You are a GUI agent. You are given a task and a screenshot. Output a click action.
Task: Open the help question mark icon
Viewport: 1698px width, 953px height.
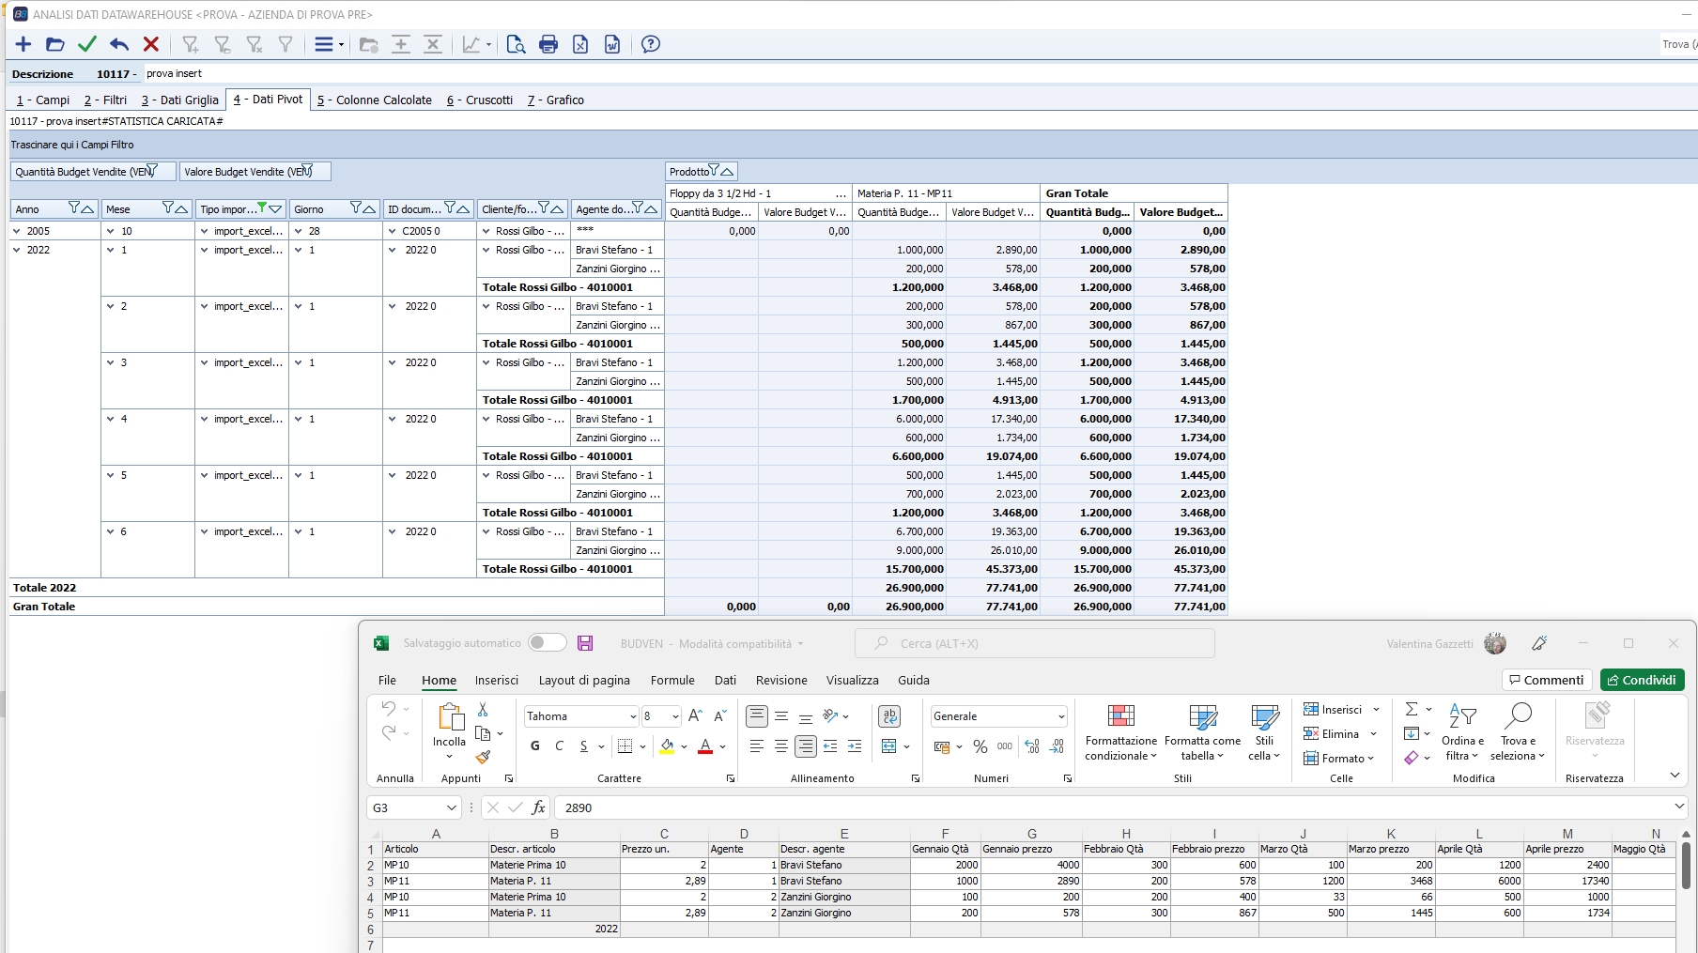650,44
